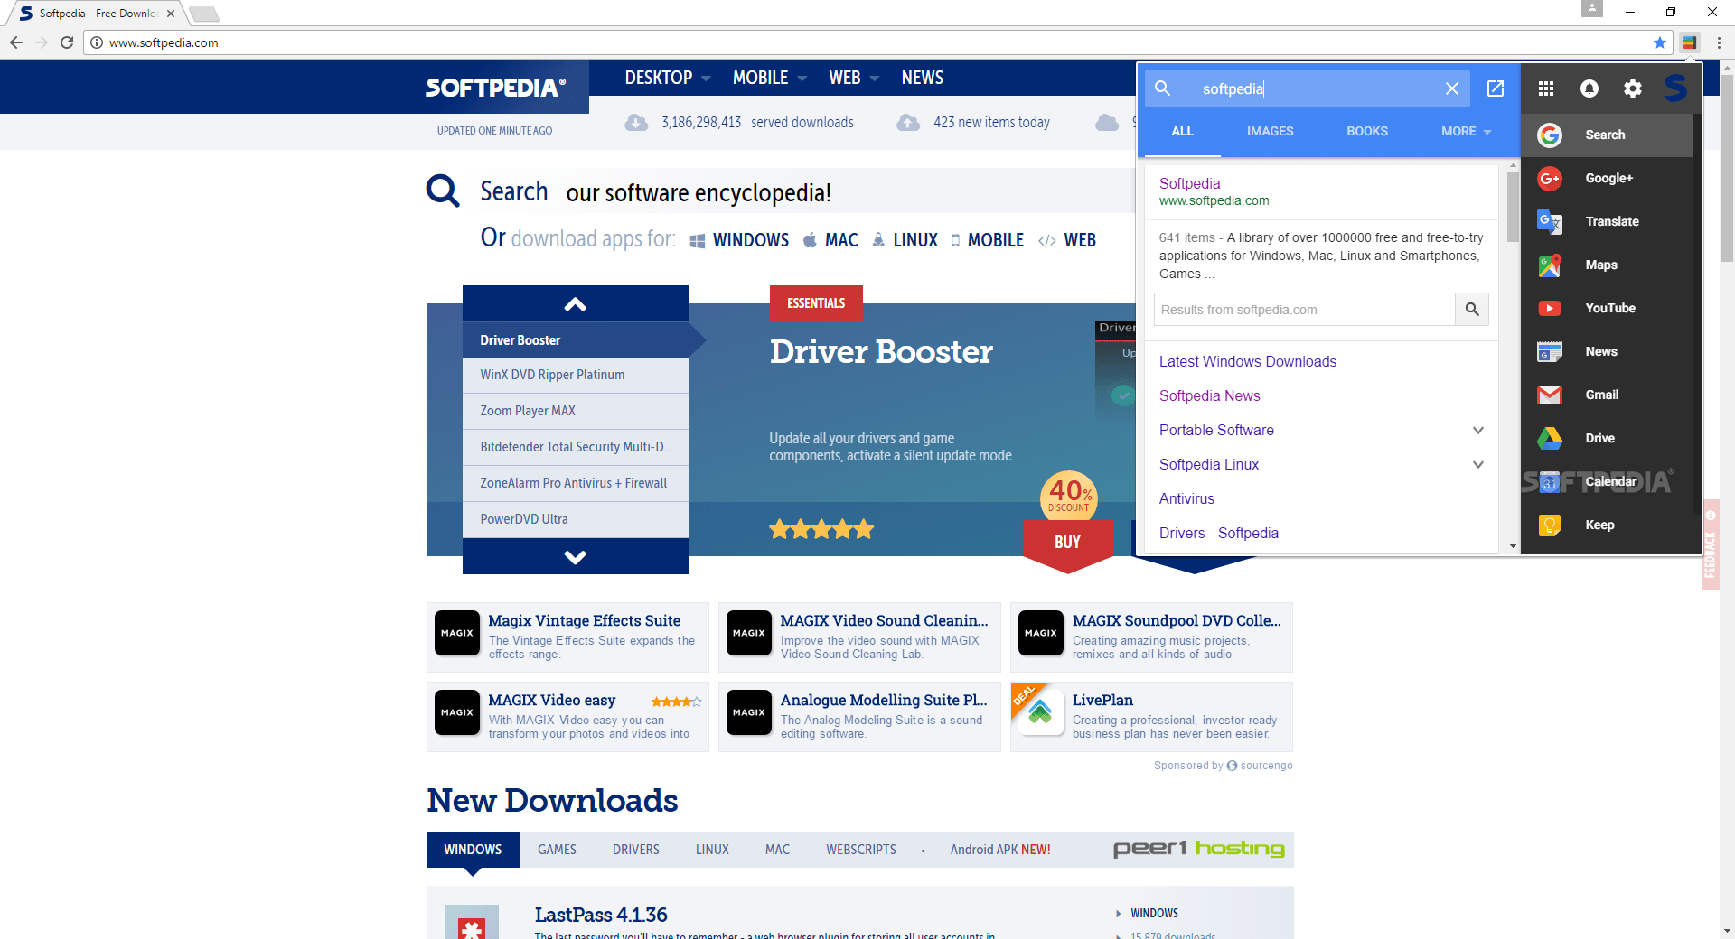This screenshot has height=939, width=1735.
Task: Open Maps in popup sidebar
Action: point(1607,265)
